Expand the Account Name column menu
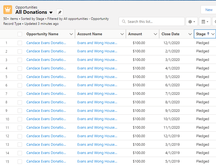This screenshot has height=165, width=216. [x=122, y=34]
